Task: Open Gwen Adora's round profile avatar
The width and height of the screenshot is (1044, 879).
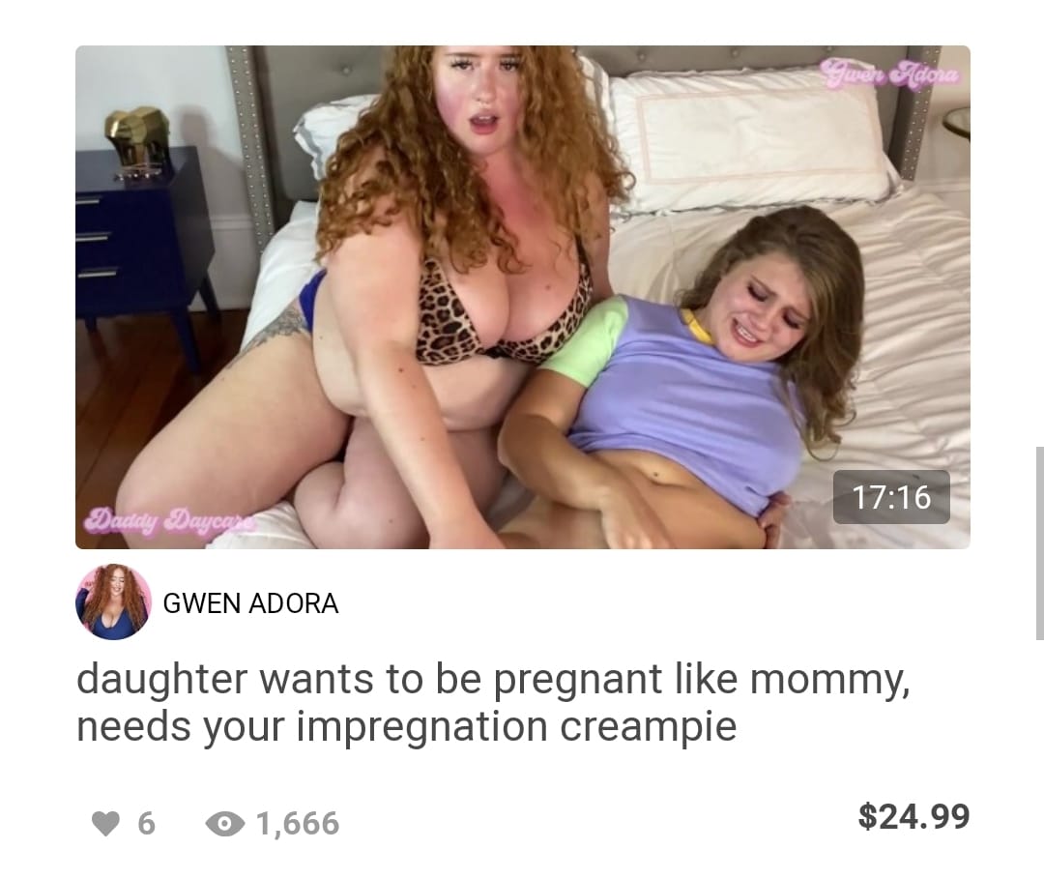Action: pyautogui.click(x=113, y=602)
